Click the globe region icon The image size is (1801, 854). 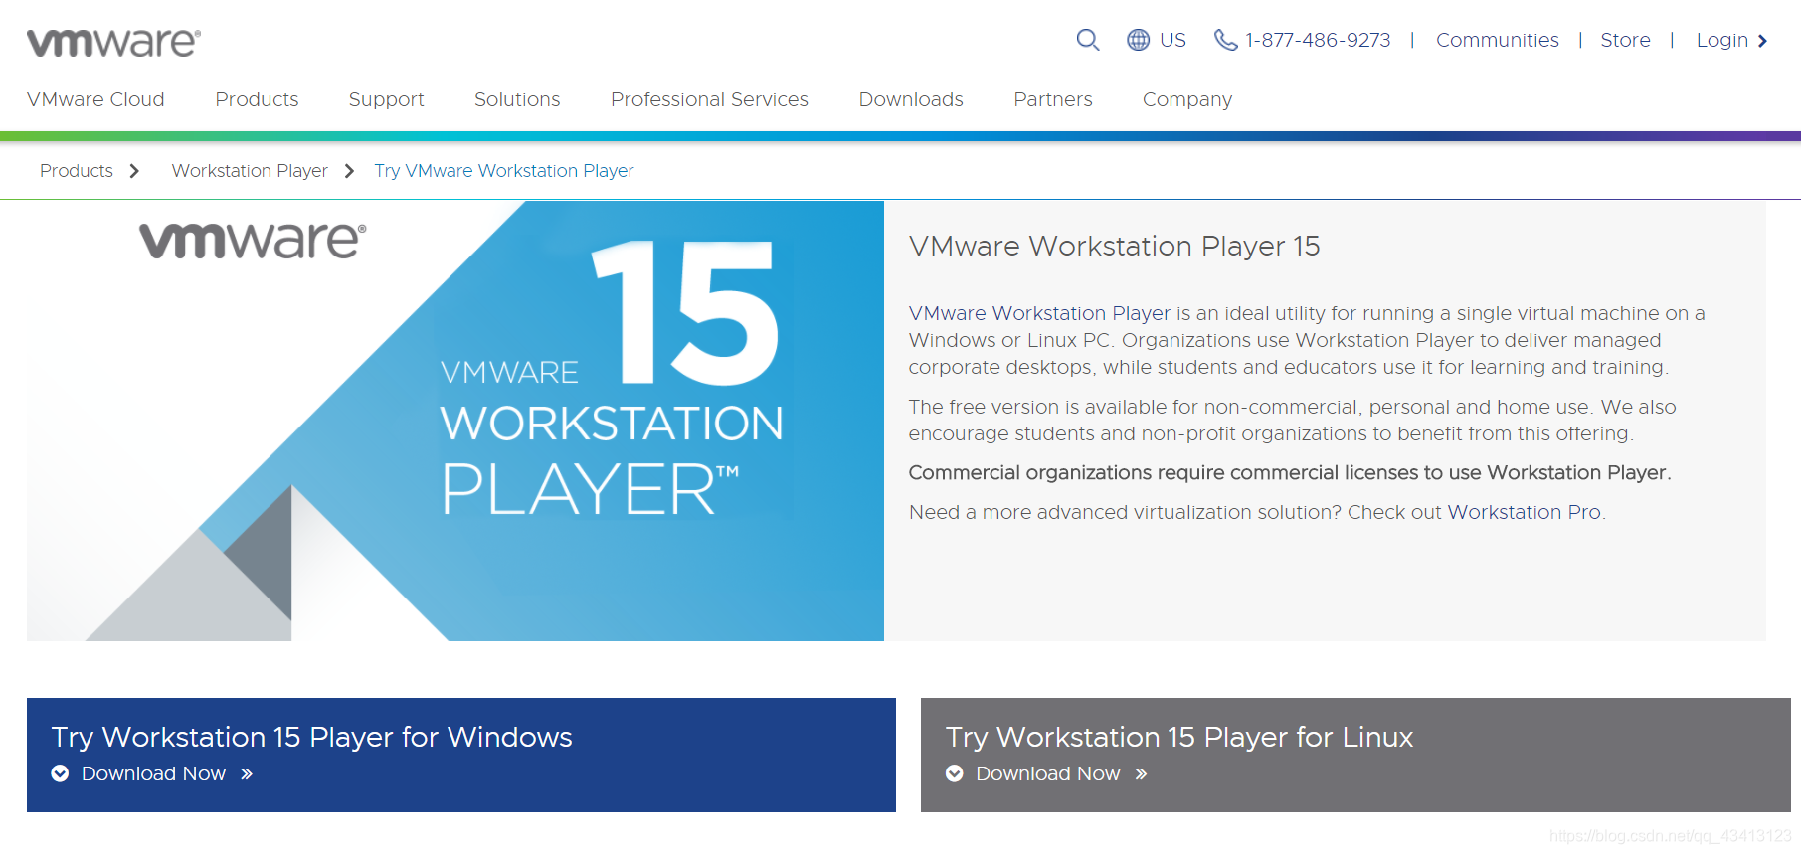click(1138, 40)
